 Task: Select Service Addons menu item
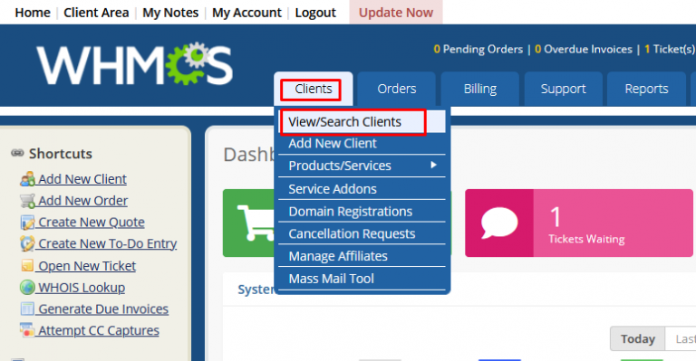(x=362, y=189)
